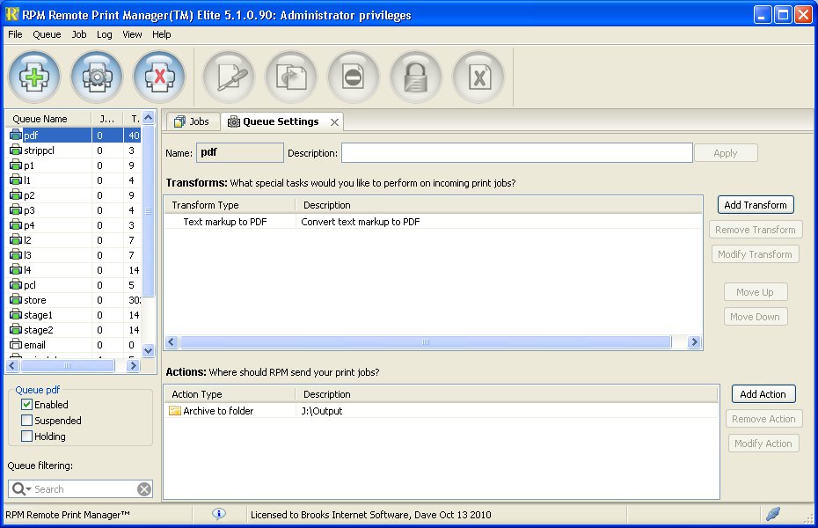Click queue list scroll up arrow
Viewport: 818px width, 528px height.
(148, 118)
